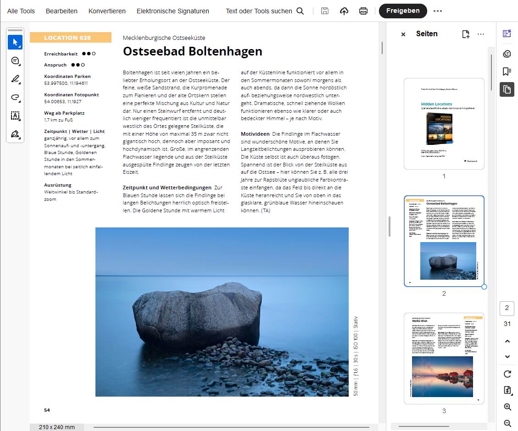
Task: Click the Freigeben button
Action: point(402,11)
